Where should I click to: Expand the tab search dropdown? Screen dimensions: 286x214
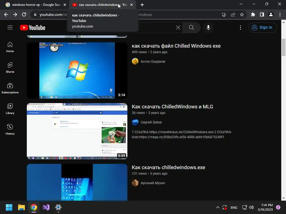click(x=241, y=4)
